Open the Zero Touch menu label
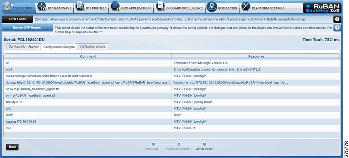The height and width of the screenshot is (158, 349). 23,8
